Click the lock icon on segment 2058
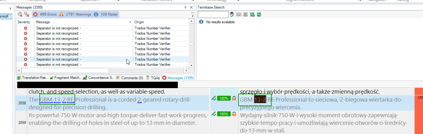 click(234, 99)
